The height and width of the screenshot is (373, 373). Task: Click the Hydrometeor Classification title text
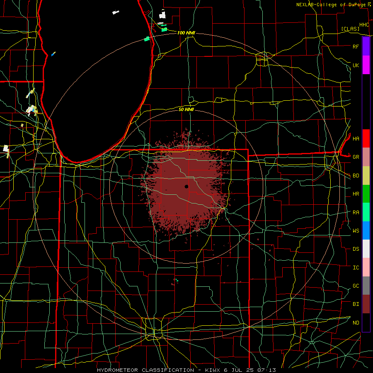(145, 370)
